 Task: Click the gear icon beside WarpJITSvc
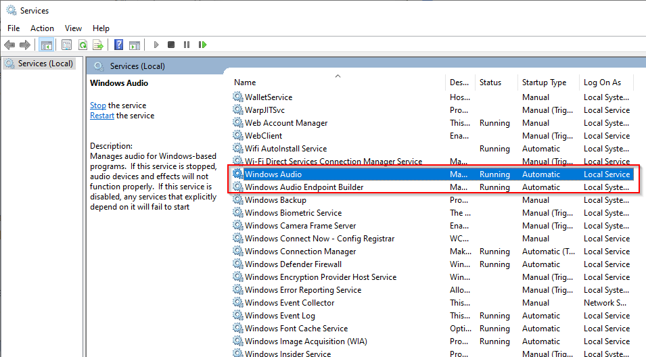pos(237,110)
